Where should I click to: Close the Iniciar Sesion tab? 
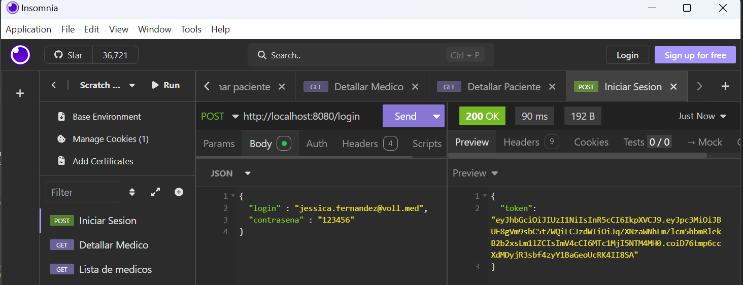673,87
